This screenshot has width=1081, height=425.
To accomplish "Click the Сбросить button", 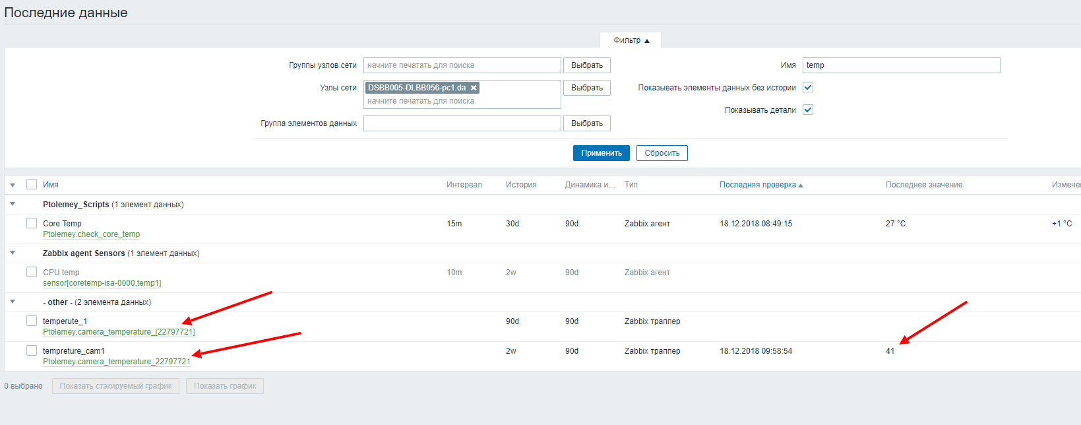I will coord(662,153).
